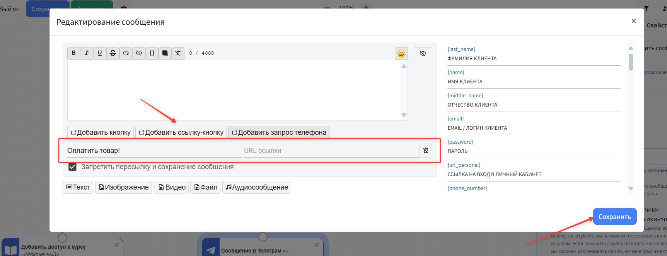Click 'Добавить ссылку-кнопку' button
The image size is (667, 256).
[x=181, y=132]
